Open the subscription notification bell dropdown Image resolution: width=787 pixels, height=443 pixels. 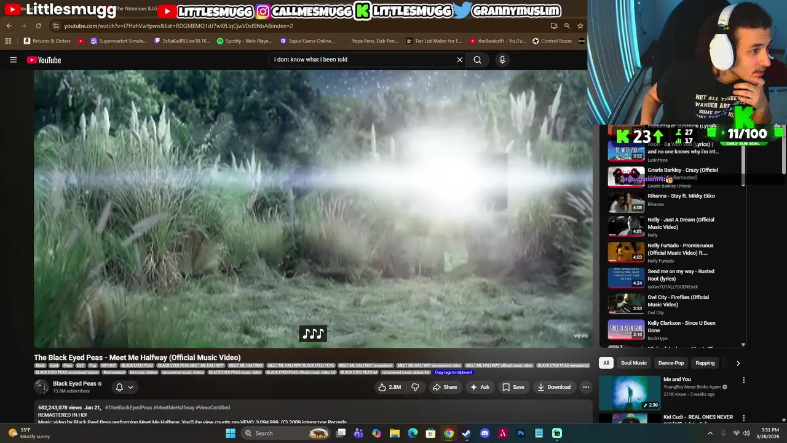point(125,387)
